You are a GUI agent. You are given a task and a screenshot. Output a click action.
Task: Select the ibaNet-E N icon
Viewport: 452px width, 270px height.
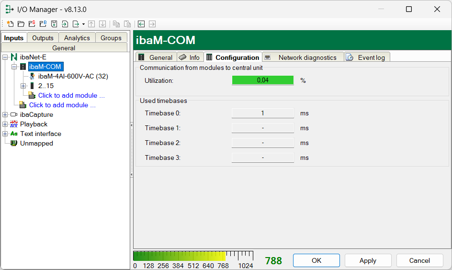pyautogui.click(x=14, y=57)
